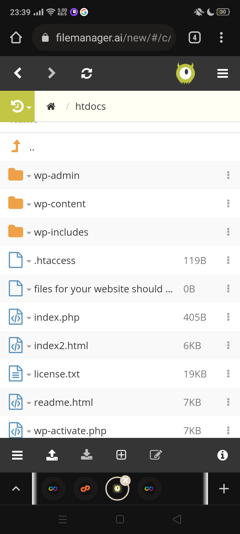Open the dropdown caret beside index.php

point(29,318)
